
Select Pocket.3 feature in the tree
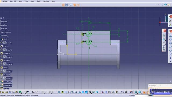(x=6, y=75)
